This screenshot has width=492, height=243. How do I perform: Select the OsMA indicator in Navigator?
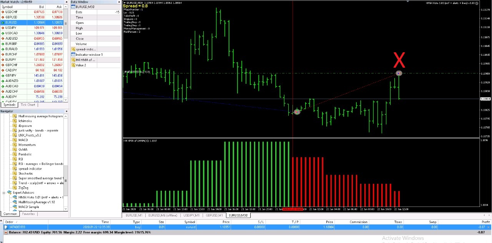pos(23,150)
